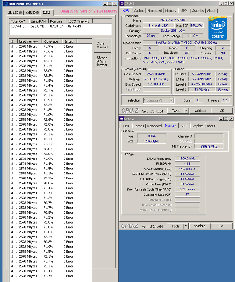Sort by the Coverage column header
Viewport: 235px width, 282px height.
(x=52, y=41)
